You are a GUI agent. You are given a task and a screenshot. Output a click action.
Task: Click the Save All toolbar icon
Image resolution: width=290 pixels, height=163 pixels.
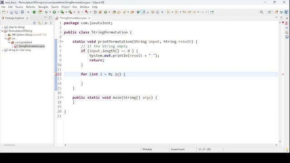tap(16, 12)
